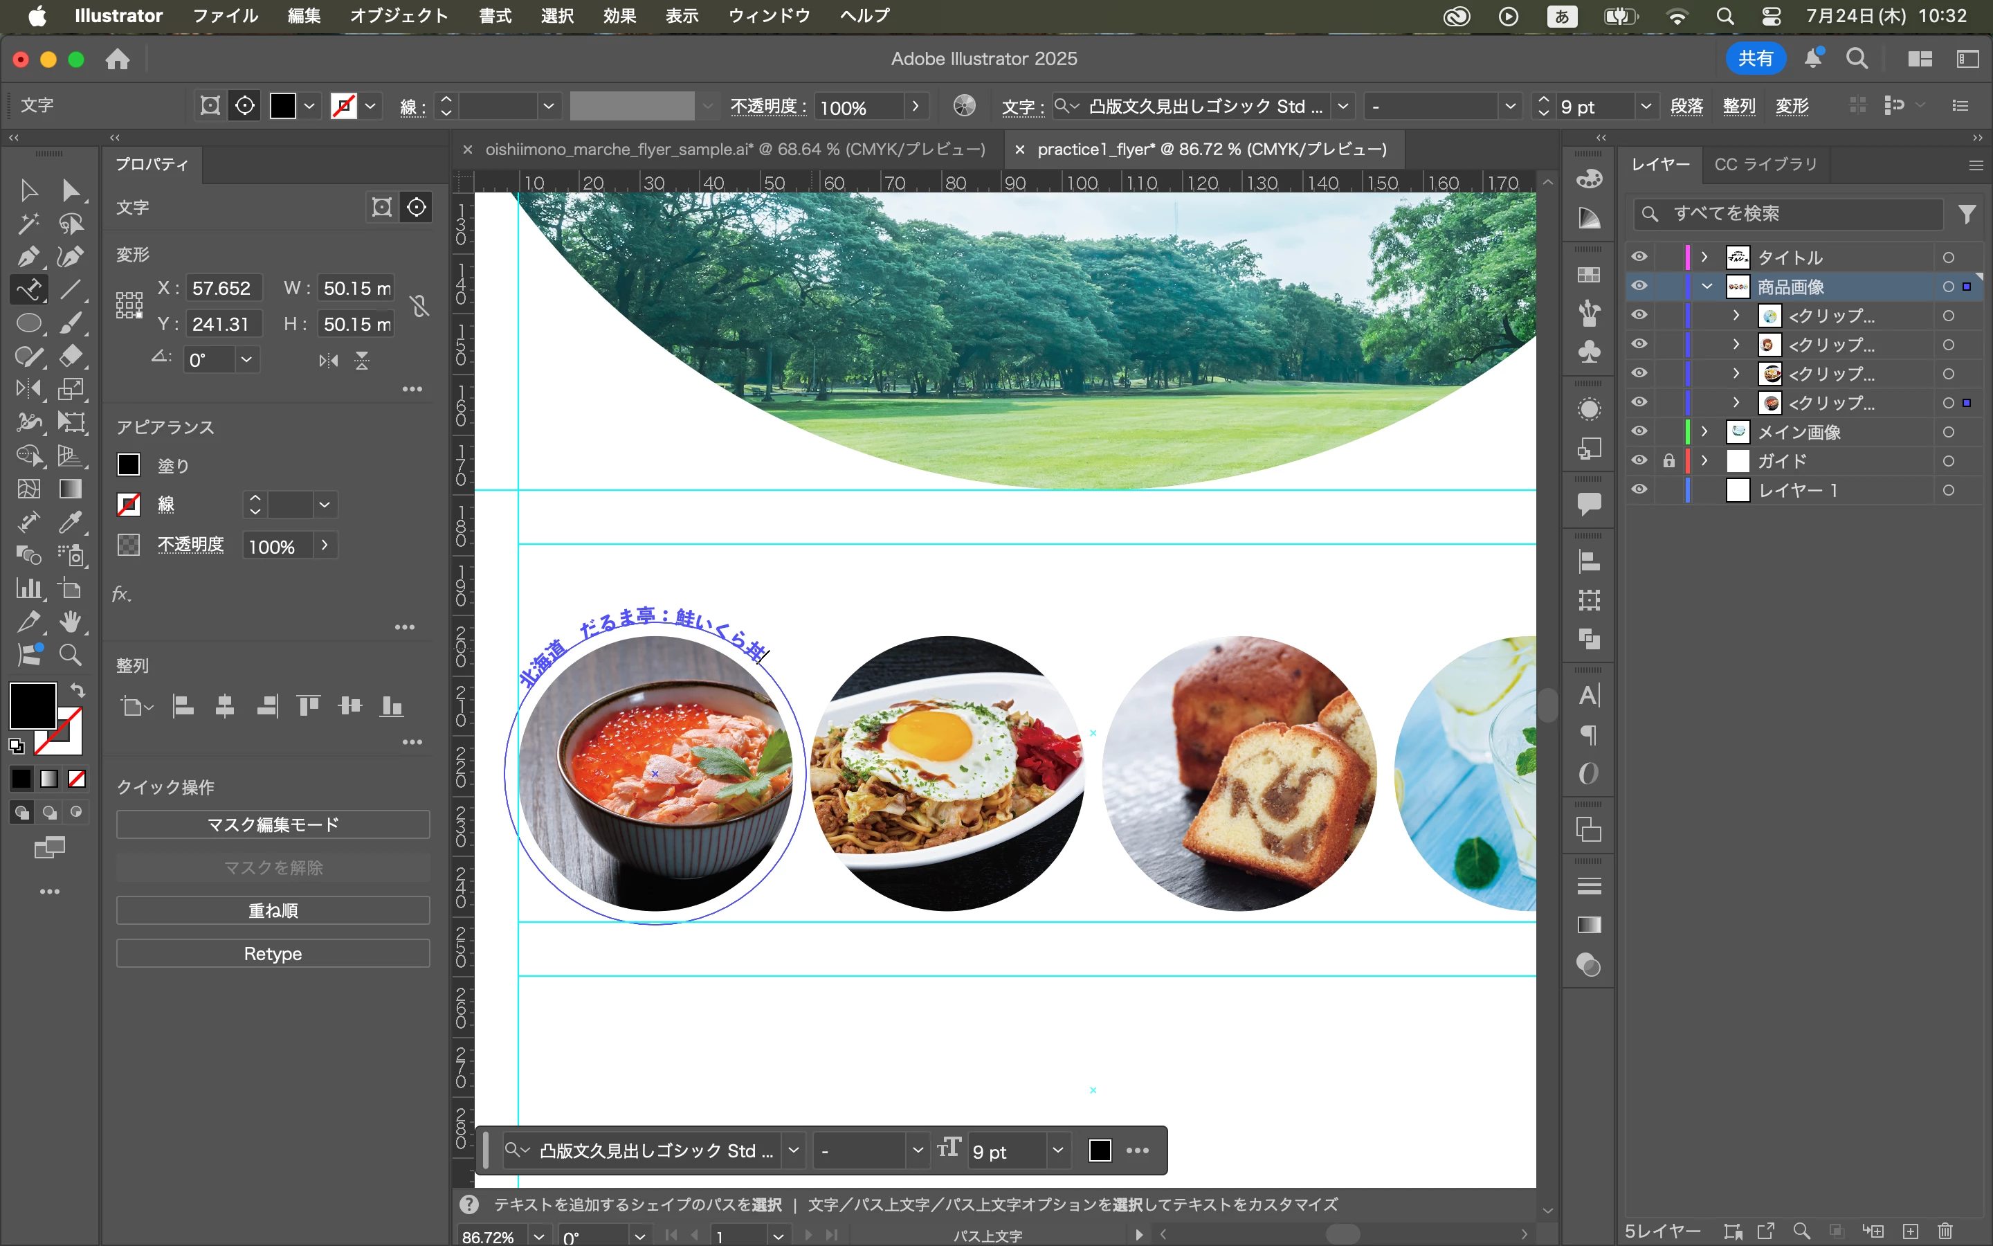Switch to oishiimono_marche_flyer_sample.ai tab

[735, 149]
